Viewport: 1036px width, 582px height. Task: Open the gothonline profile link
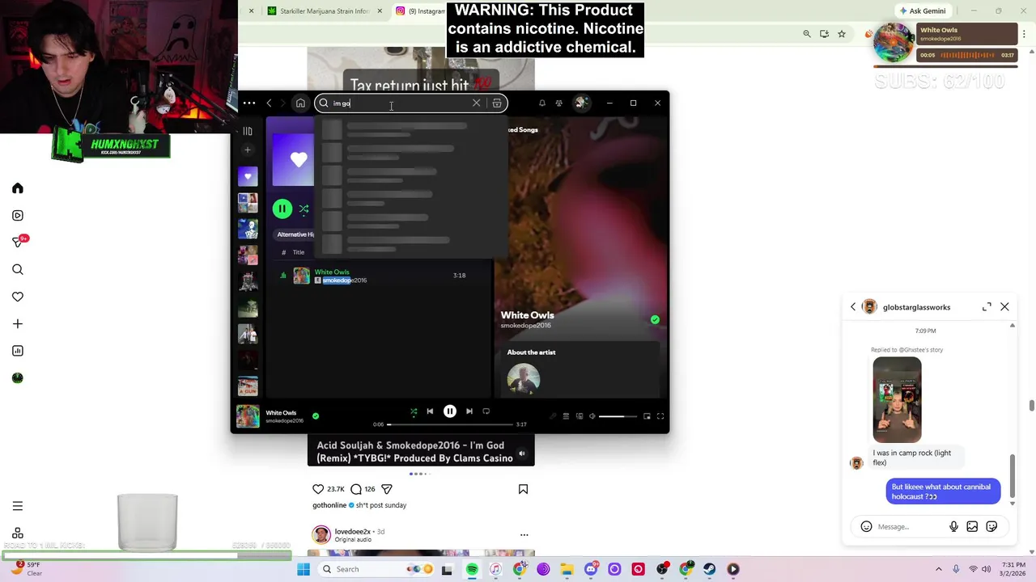click(x=329, y=505)
